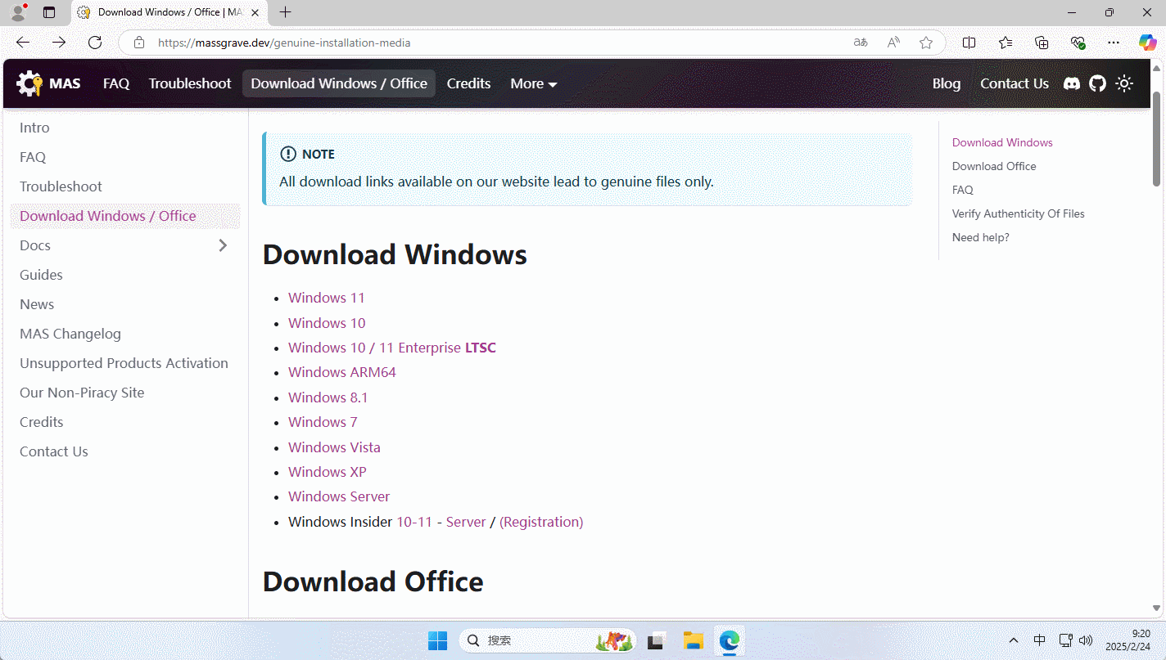Image resolution: width=1166 pixels, height=660 pixels.
Task: Toggle the light/dark theme sun icon
Action: pyautogui.click(x=1124, y=83)
